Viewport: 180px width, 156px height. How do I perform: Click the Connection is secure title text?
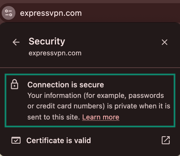[65, 85]
